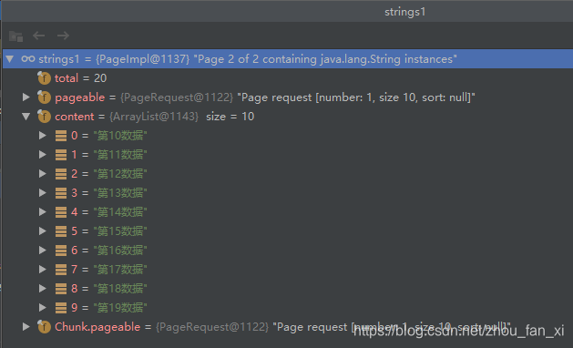573x348 pixels.
Task: Click the list element icon of index 5
Action: 61,231
